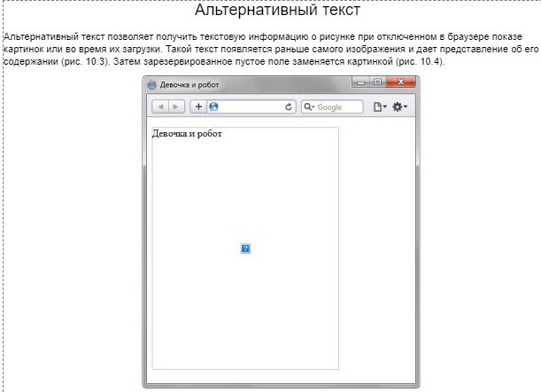Open the page menu icon

[x=380, y=106]
